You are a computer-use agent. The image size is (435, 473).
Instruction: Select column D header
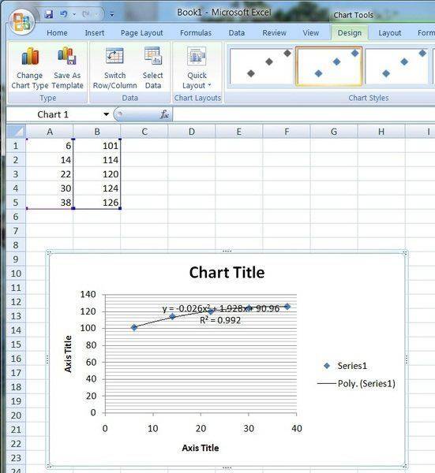192,132
